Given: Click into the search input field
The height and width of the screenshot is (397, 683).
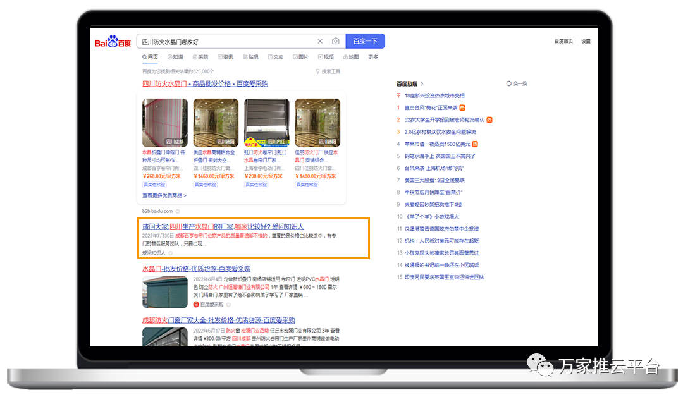Looking at the screenshot, I should (x=225, y=41).
